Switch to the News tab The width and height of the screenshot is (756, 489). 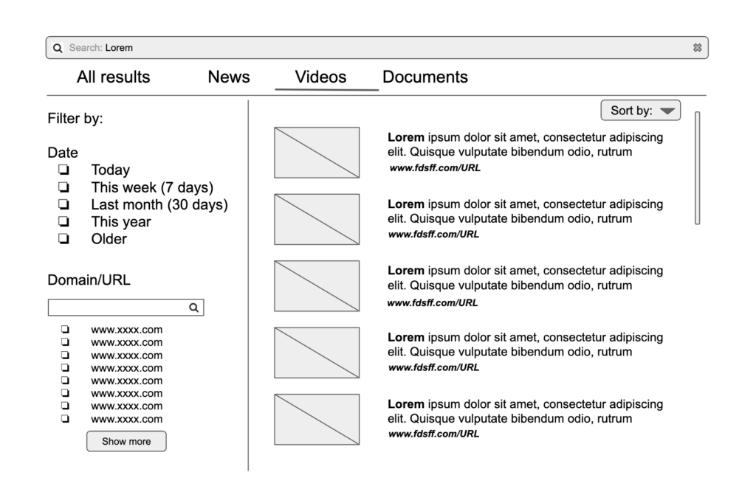(x=228, y=77)
